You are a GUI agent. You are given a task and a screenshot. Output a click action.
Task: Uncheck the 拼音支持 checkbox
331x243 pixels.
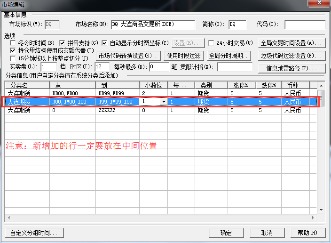click(62, 43)
